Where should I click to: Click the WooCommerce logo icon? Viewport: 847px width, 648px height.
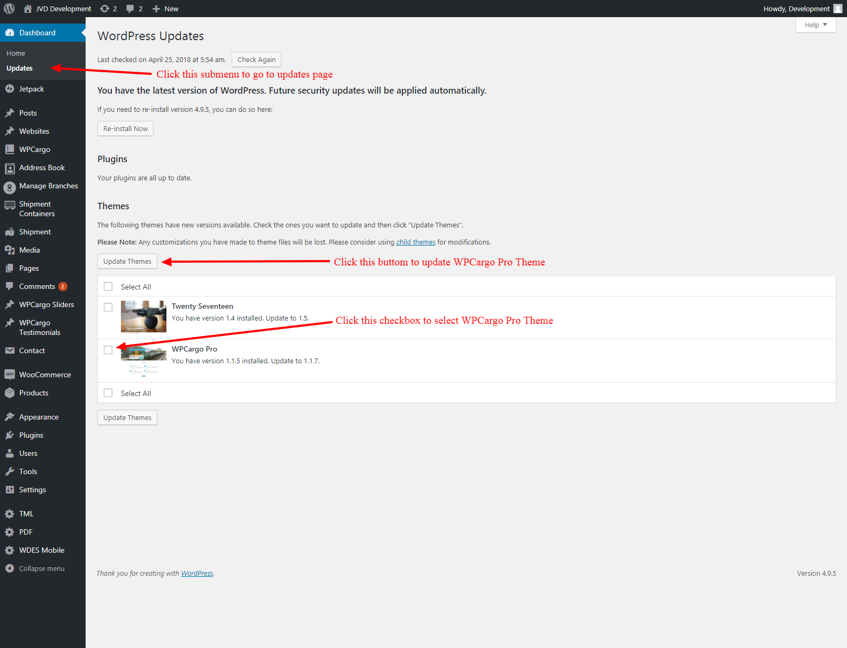[x=10, y=375]
